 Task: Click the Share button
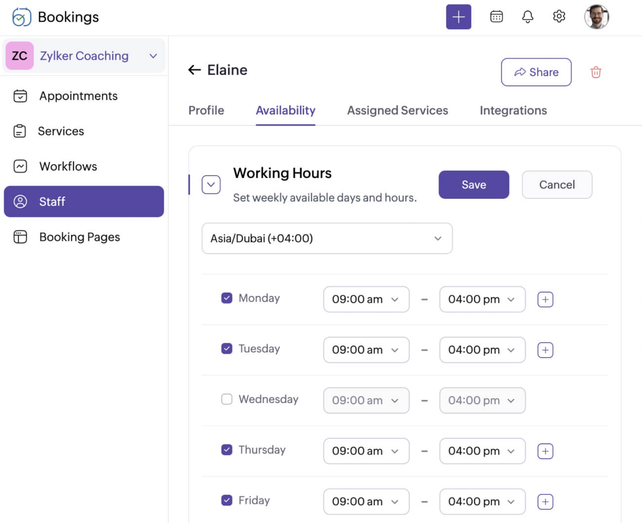tap(536, 73)
